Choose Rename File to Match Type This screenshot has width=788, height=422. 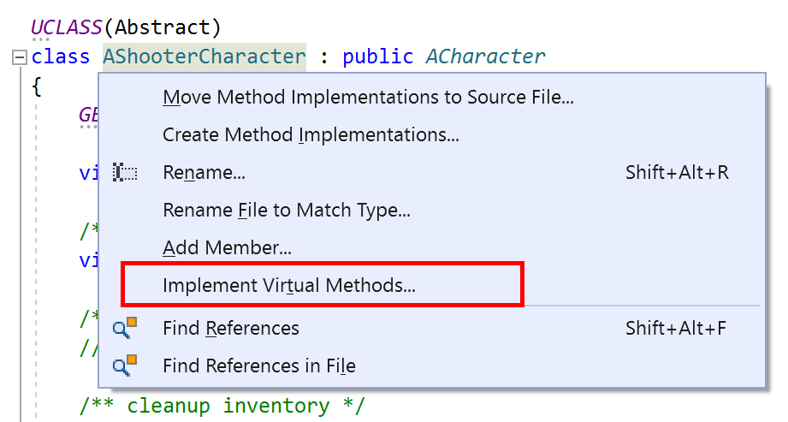286,211
